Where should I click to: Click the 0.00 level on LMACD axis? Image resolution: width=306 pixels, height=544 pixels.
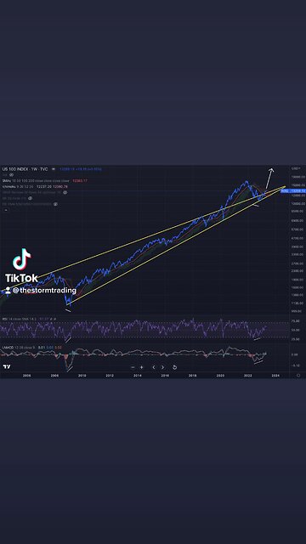(295, 354)
